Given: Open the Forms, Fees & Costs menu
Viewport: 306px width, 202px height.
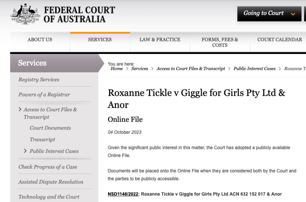Looking at the screenshot, I should point(219,42).
